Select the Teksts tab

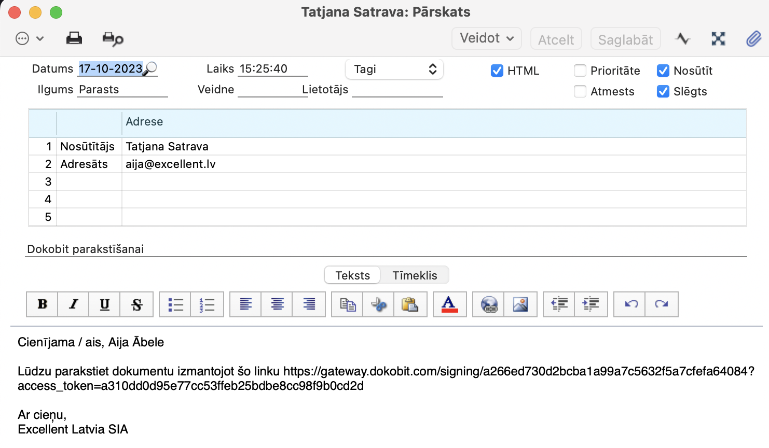point(353,275)
